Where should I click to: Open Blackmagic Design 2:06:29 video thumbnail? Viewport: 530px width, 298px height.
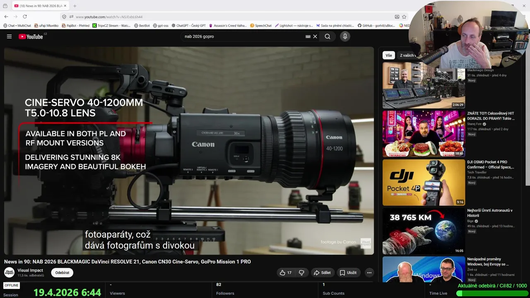click(x=424, y=85)
